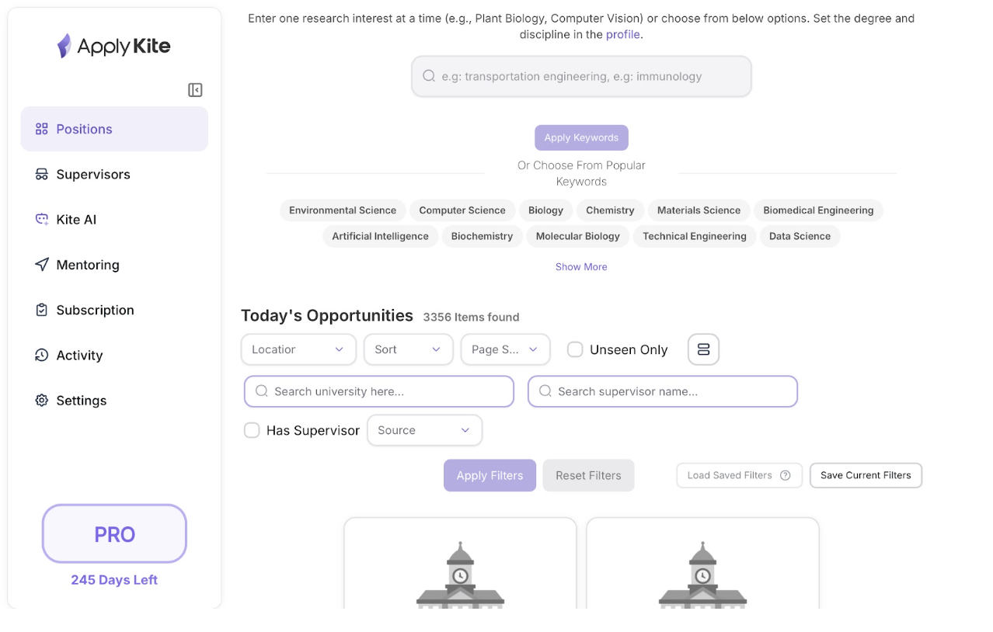The image size is (993, 632).
Task: Click the list layout view icon
Action: (x=703, y=349)
